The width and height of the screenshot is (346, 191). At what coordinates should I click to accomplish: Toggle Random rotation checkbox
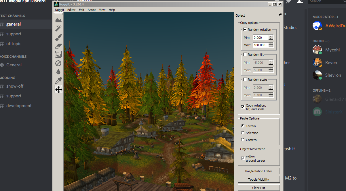[245, 30]
